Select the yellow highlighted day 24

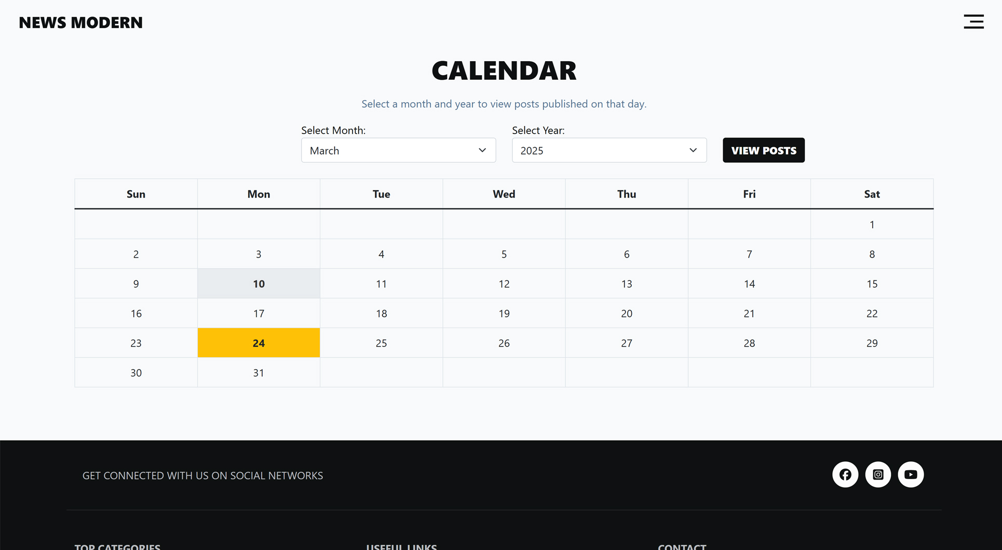coord(259,343)
